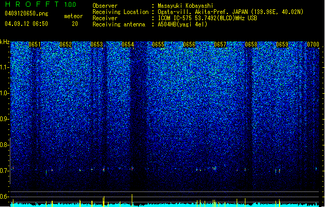Click the HROFFT title text
Viewport: 325px width, 207px height.
click(32, 4)
